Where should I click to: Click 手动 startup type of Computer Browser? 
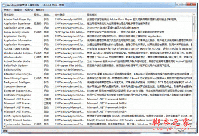[x=46, y=87]
